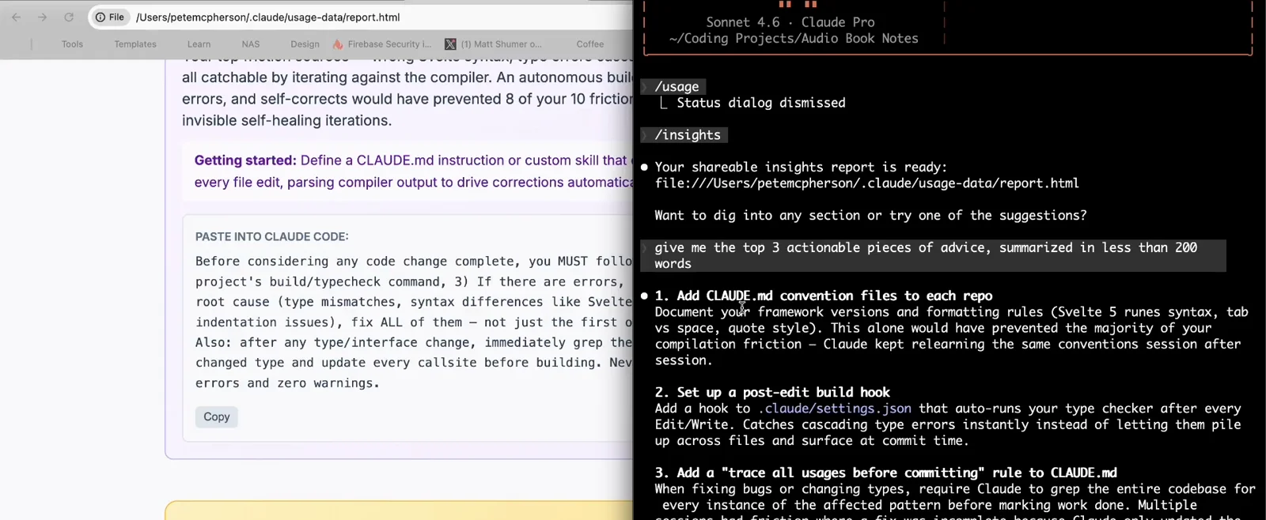This screenshot has height=520, width=1266.
Task: Click the /usage command in terminal
Action: [677, 87]
